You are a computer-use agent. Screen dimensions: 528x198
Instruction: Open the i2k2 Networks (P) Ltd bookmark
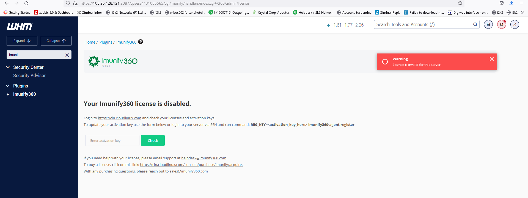tap(126, 12)
